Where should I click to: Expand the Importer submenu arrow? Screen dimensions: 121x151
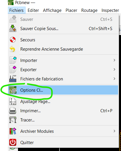pos(114,60)
